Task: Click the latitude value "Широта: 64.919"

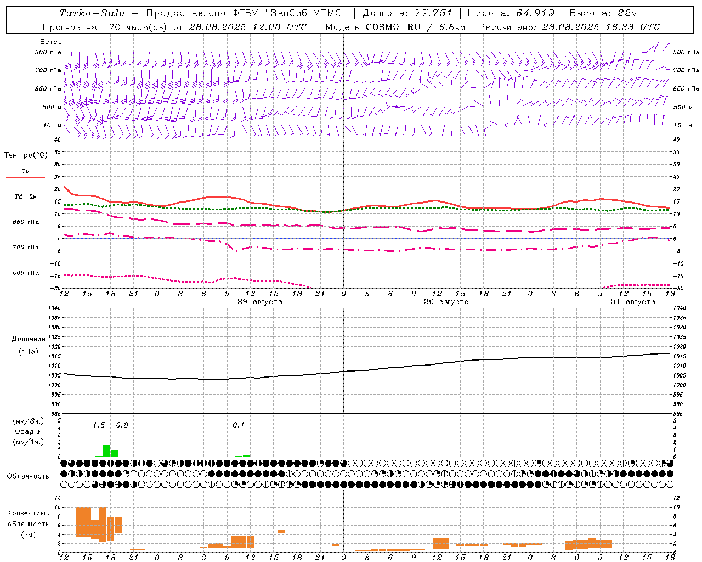Action: pyautogui.click(x=511, y=13)
